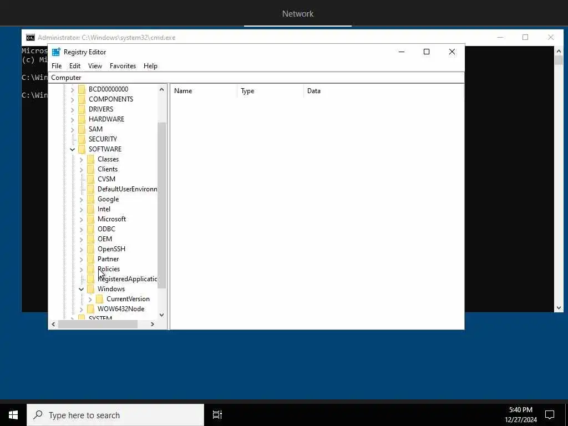Open the Windows Start menu
568x426 pixels.
pyautogui.click(x=13, y=415)
